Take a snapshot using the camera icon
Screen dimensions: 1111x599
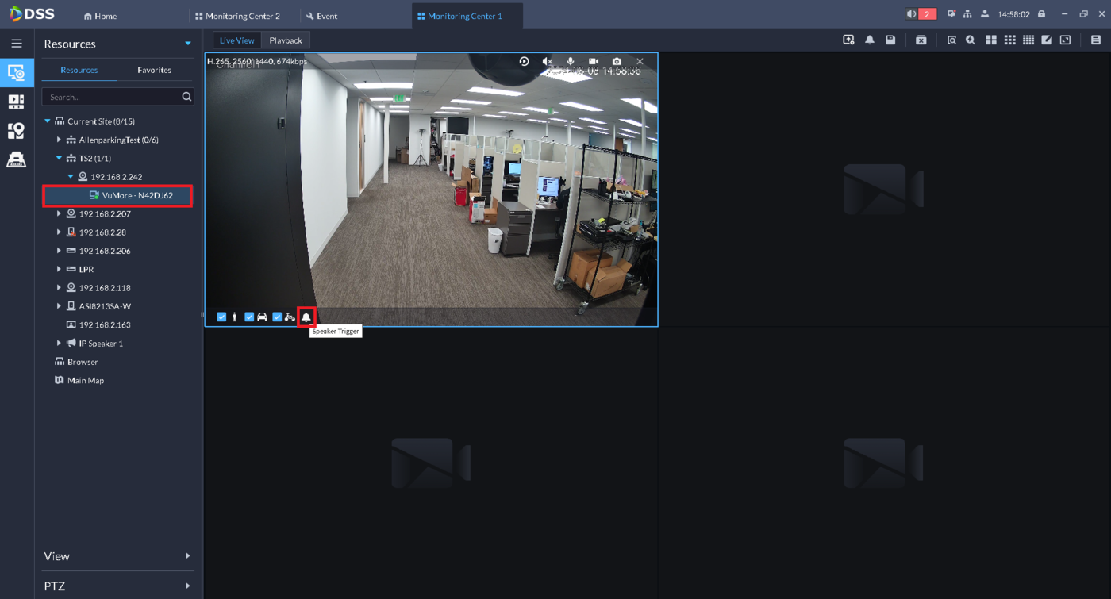(617, 61)
